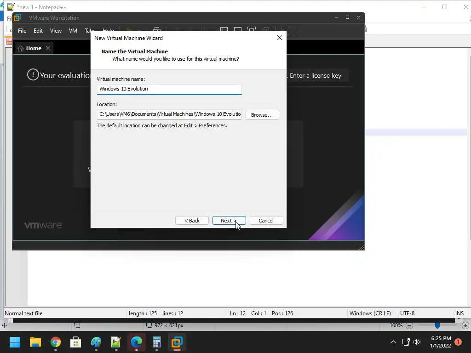Show hidden system tray icons
This screenshot has width=471, height=353.
tap(393, 342)
